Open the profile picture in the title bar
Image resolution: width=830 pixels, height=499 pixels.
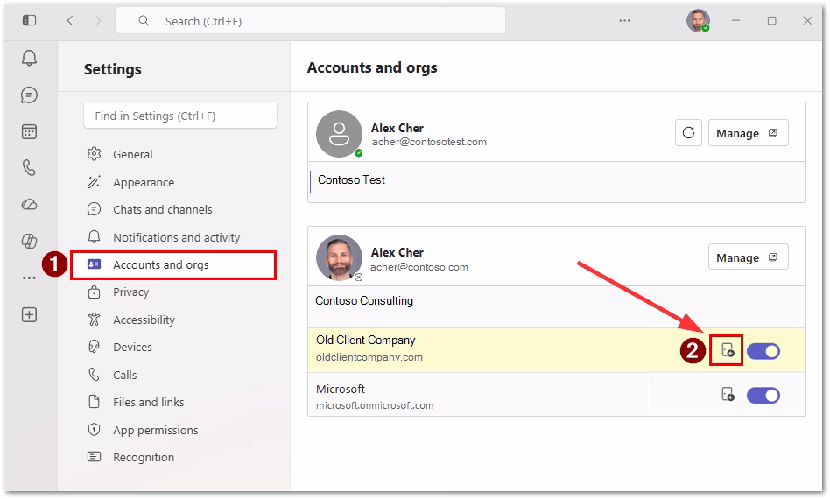[698, 21]
